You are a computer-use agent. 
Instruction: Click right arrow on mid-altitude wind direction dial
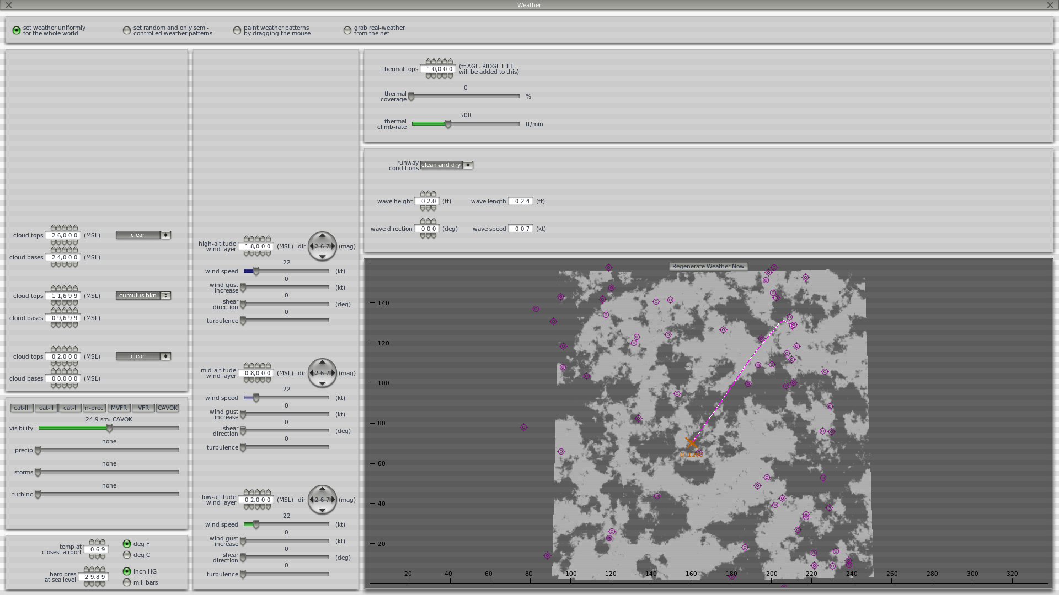click(333, 373)
